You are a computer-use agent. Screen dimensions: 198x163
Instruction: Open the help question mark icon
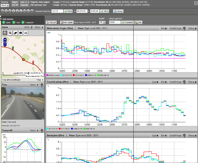pos(196,3)
